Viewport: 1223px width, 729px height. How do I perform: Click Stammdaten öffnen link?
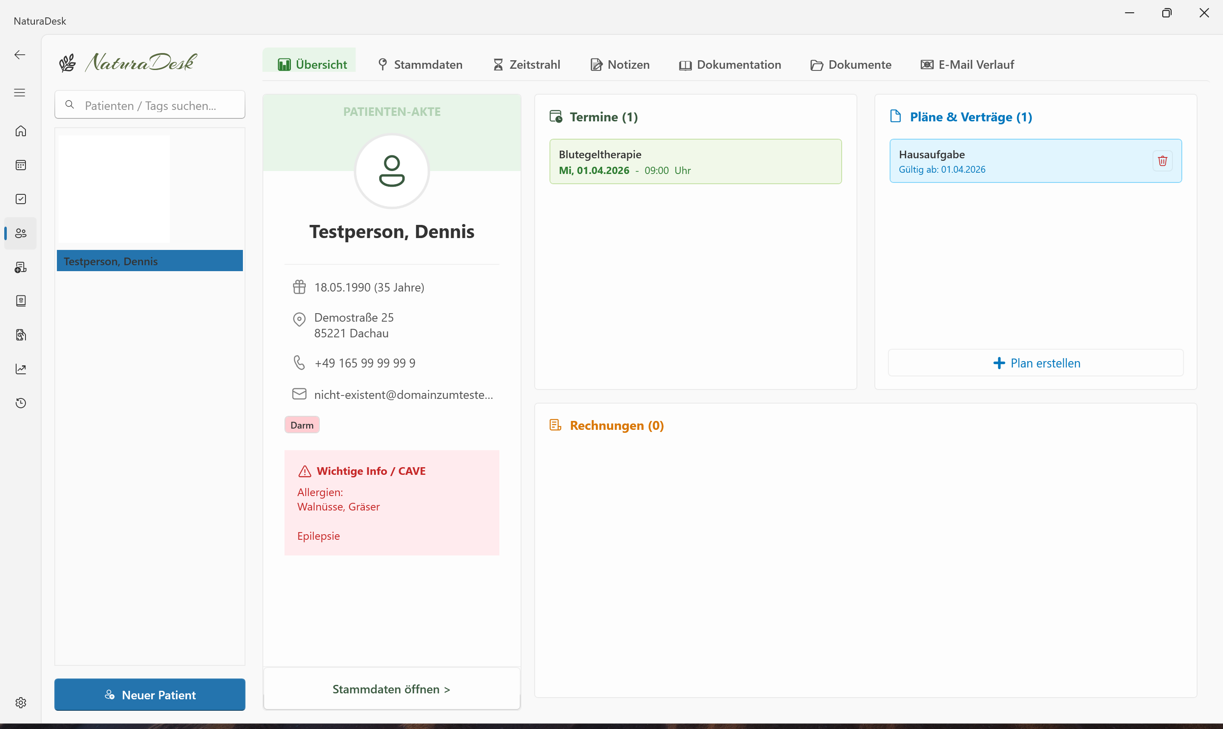(391, 689)
